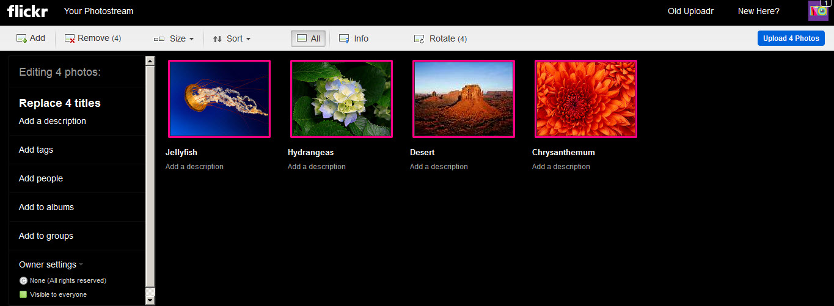Click the Info panel icon

[344, 38]
